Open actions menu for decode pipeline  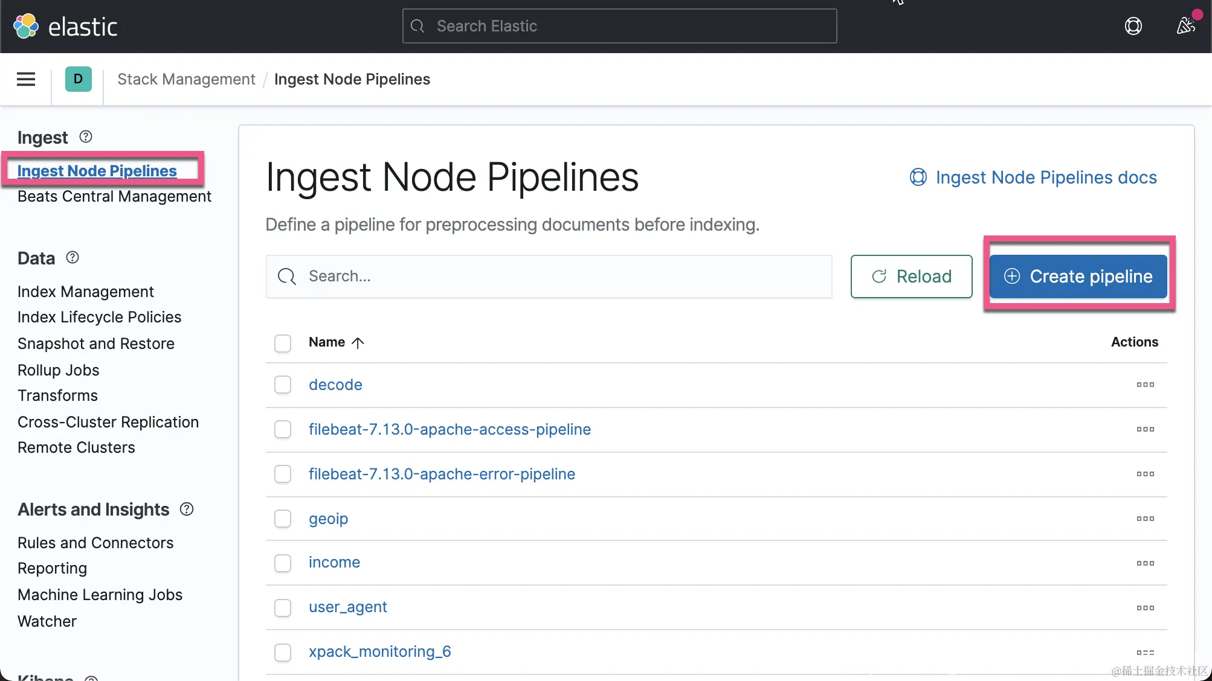coord(1145,385)
